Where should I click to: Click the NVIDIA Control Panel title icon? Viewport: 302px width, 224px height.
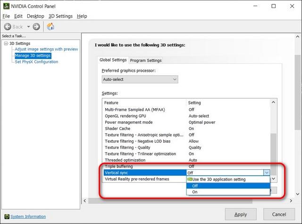pyautogui.click(x=6, y=6)
